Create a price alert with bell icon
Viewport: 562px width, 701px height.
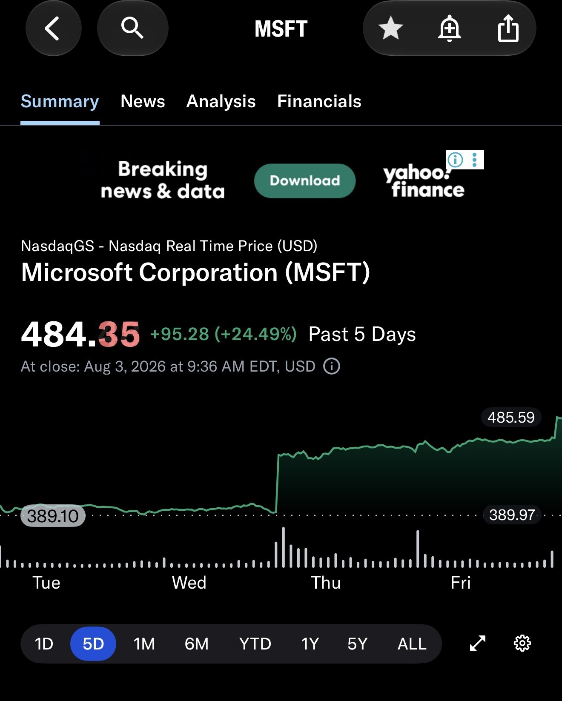[x=450, y=29]
